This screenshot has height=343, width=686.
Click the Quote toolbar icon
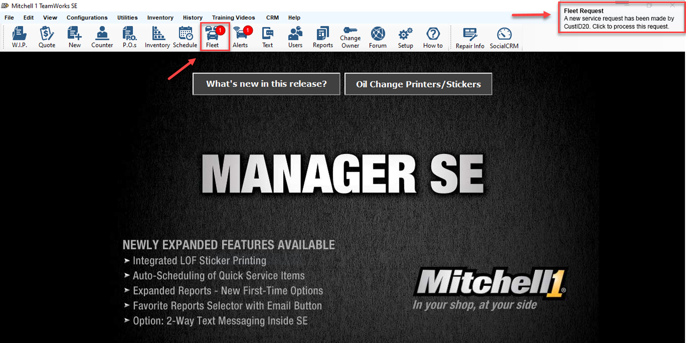click(47, 38)
